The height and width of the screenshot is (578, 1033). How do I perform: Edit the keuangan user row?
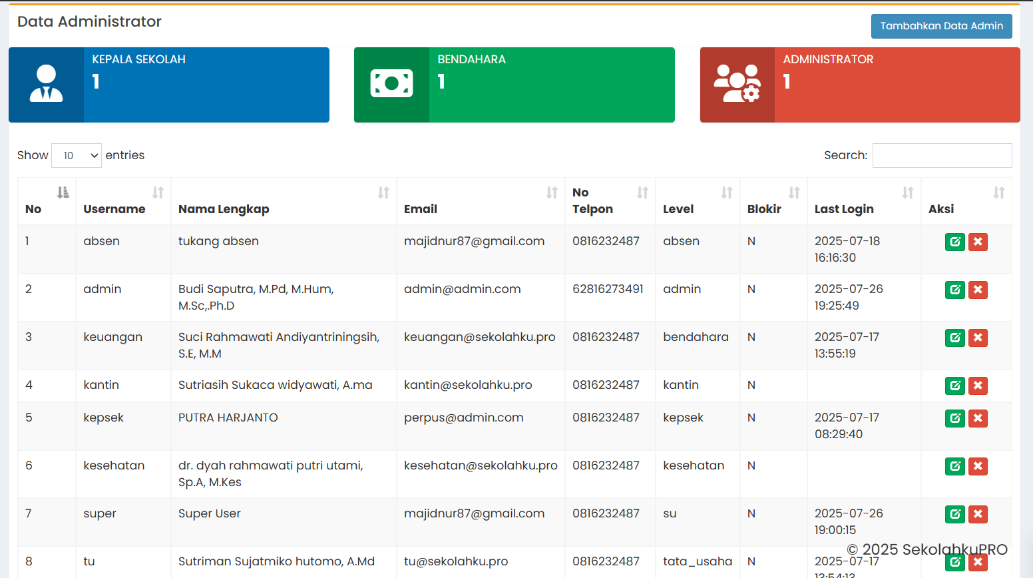[x=955, y=338]
